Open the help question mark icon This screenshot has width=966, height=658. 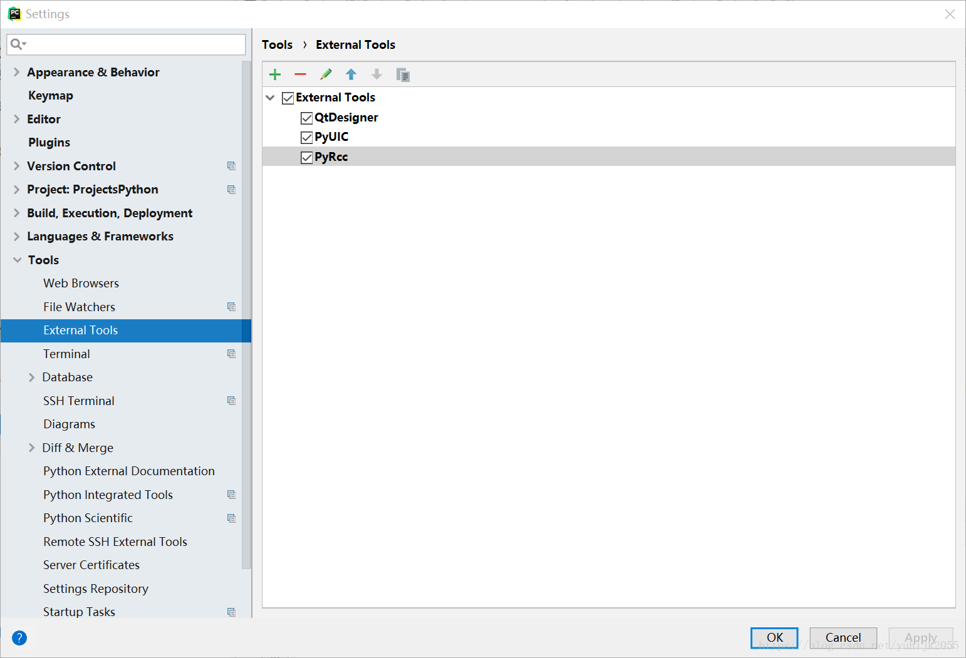point(19,637)
